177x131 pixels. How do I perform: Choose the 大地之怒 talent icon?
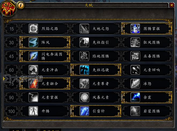pyautogui.click(x=84, y=29)
